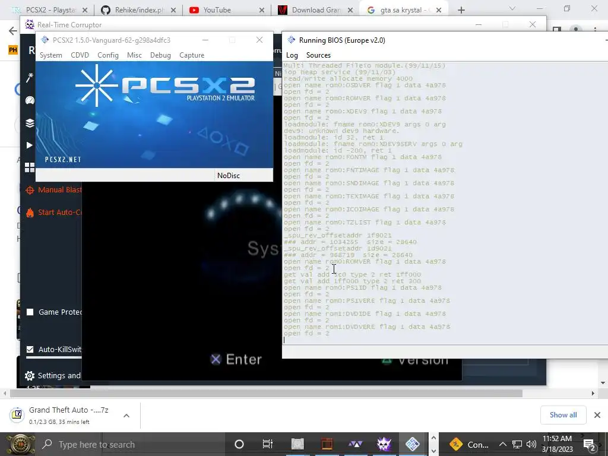
Task: Click the play triangle icon in Corruptor sidebar
Action: 30,145
